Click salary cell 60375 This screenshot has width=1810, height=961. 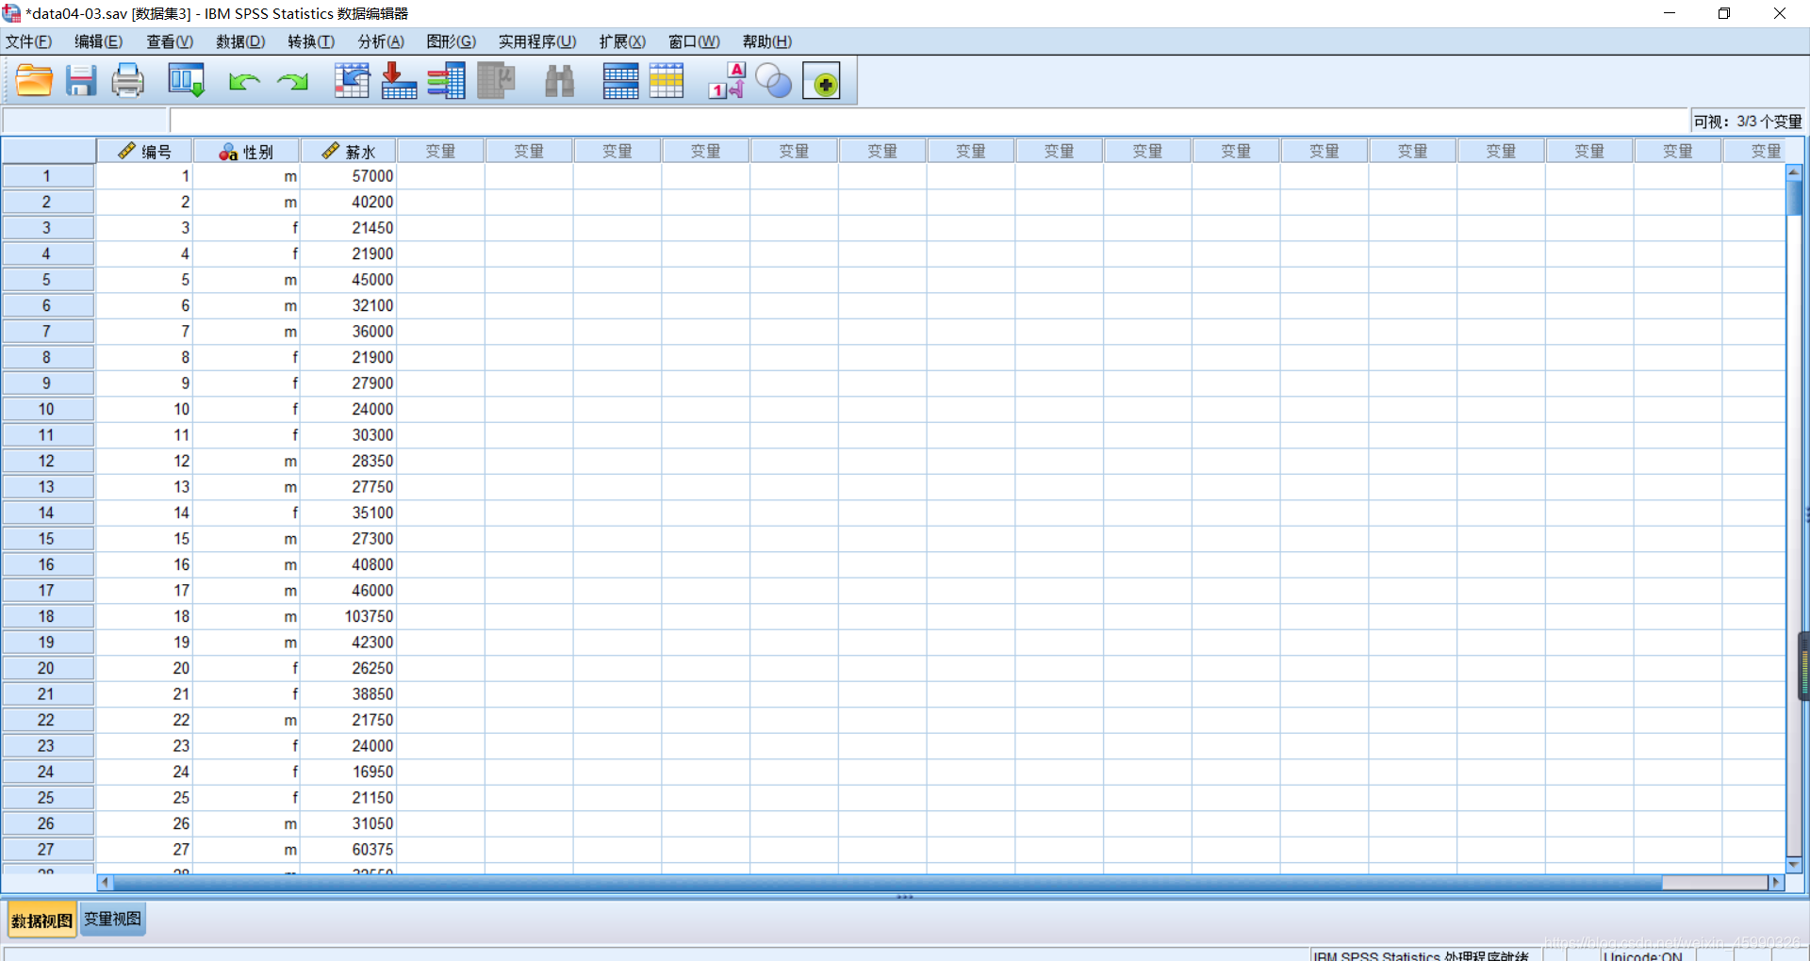pos(349,849)
